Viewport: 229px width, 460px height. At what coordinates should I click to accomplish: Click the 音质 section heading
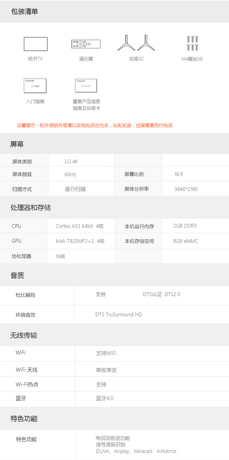pyautogui.click(x=17, y=276)
